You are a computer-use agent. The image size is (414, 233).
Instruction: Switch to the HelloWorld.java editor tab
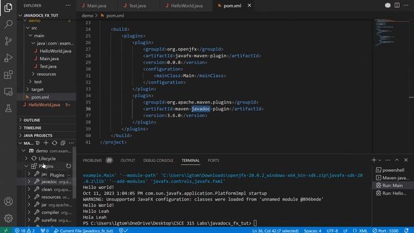(186, 6)
